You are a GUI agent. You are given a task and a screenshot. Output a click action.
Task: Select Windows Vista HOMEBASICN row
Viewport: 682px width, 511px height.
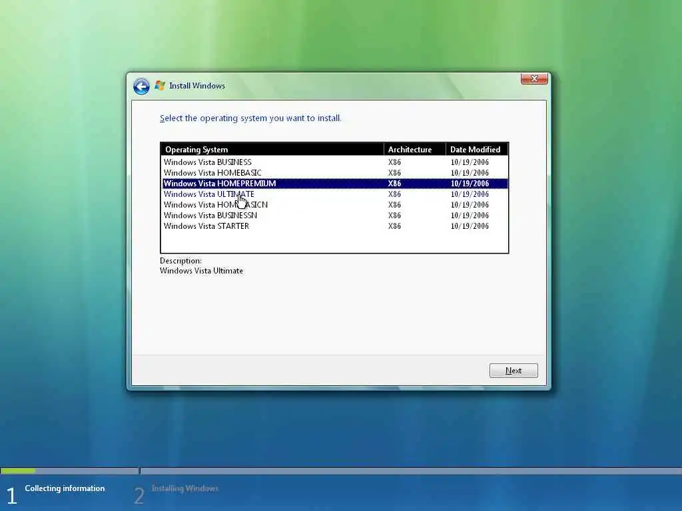click(334, 205)
